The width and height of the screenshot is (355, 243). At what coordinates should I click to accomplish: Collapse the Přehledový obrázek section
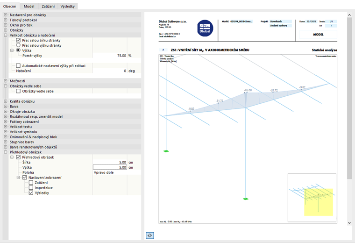(6, 152)
